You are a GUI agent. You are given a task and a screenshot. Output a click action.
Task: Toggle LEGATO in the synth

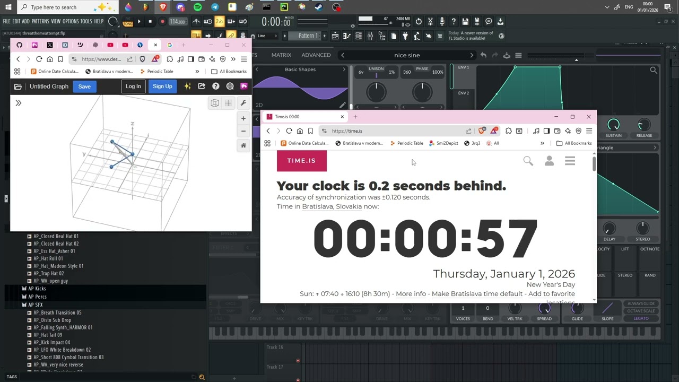(x=641, y=318)
